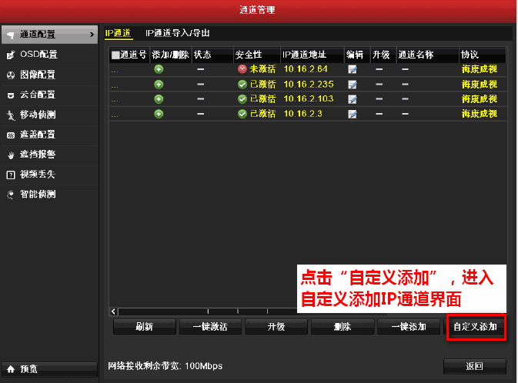Click the 自定义添加 button
This screenshot has height=383, width=518.
475,327
